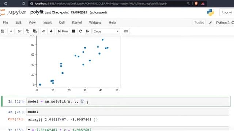Click the array output of Out[14]
The image size is (234, 131).
click(63, 120)
